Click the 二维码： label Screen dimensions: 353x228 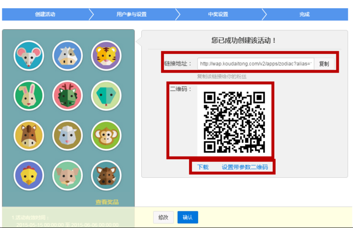point(180,89)
